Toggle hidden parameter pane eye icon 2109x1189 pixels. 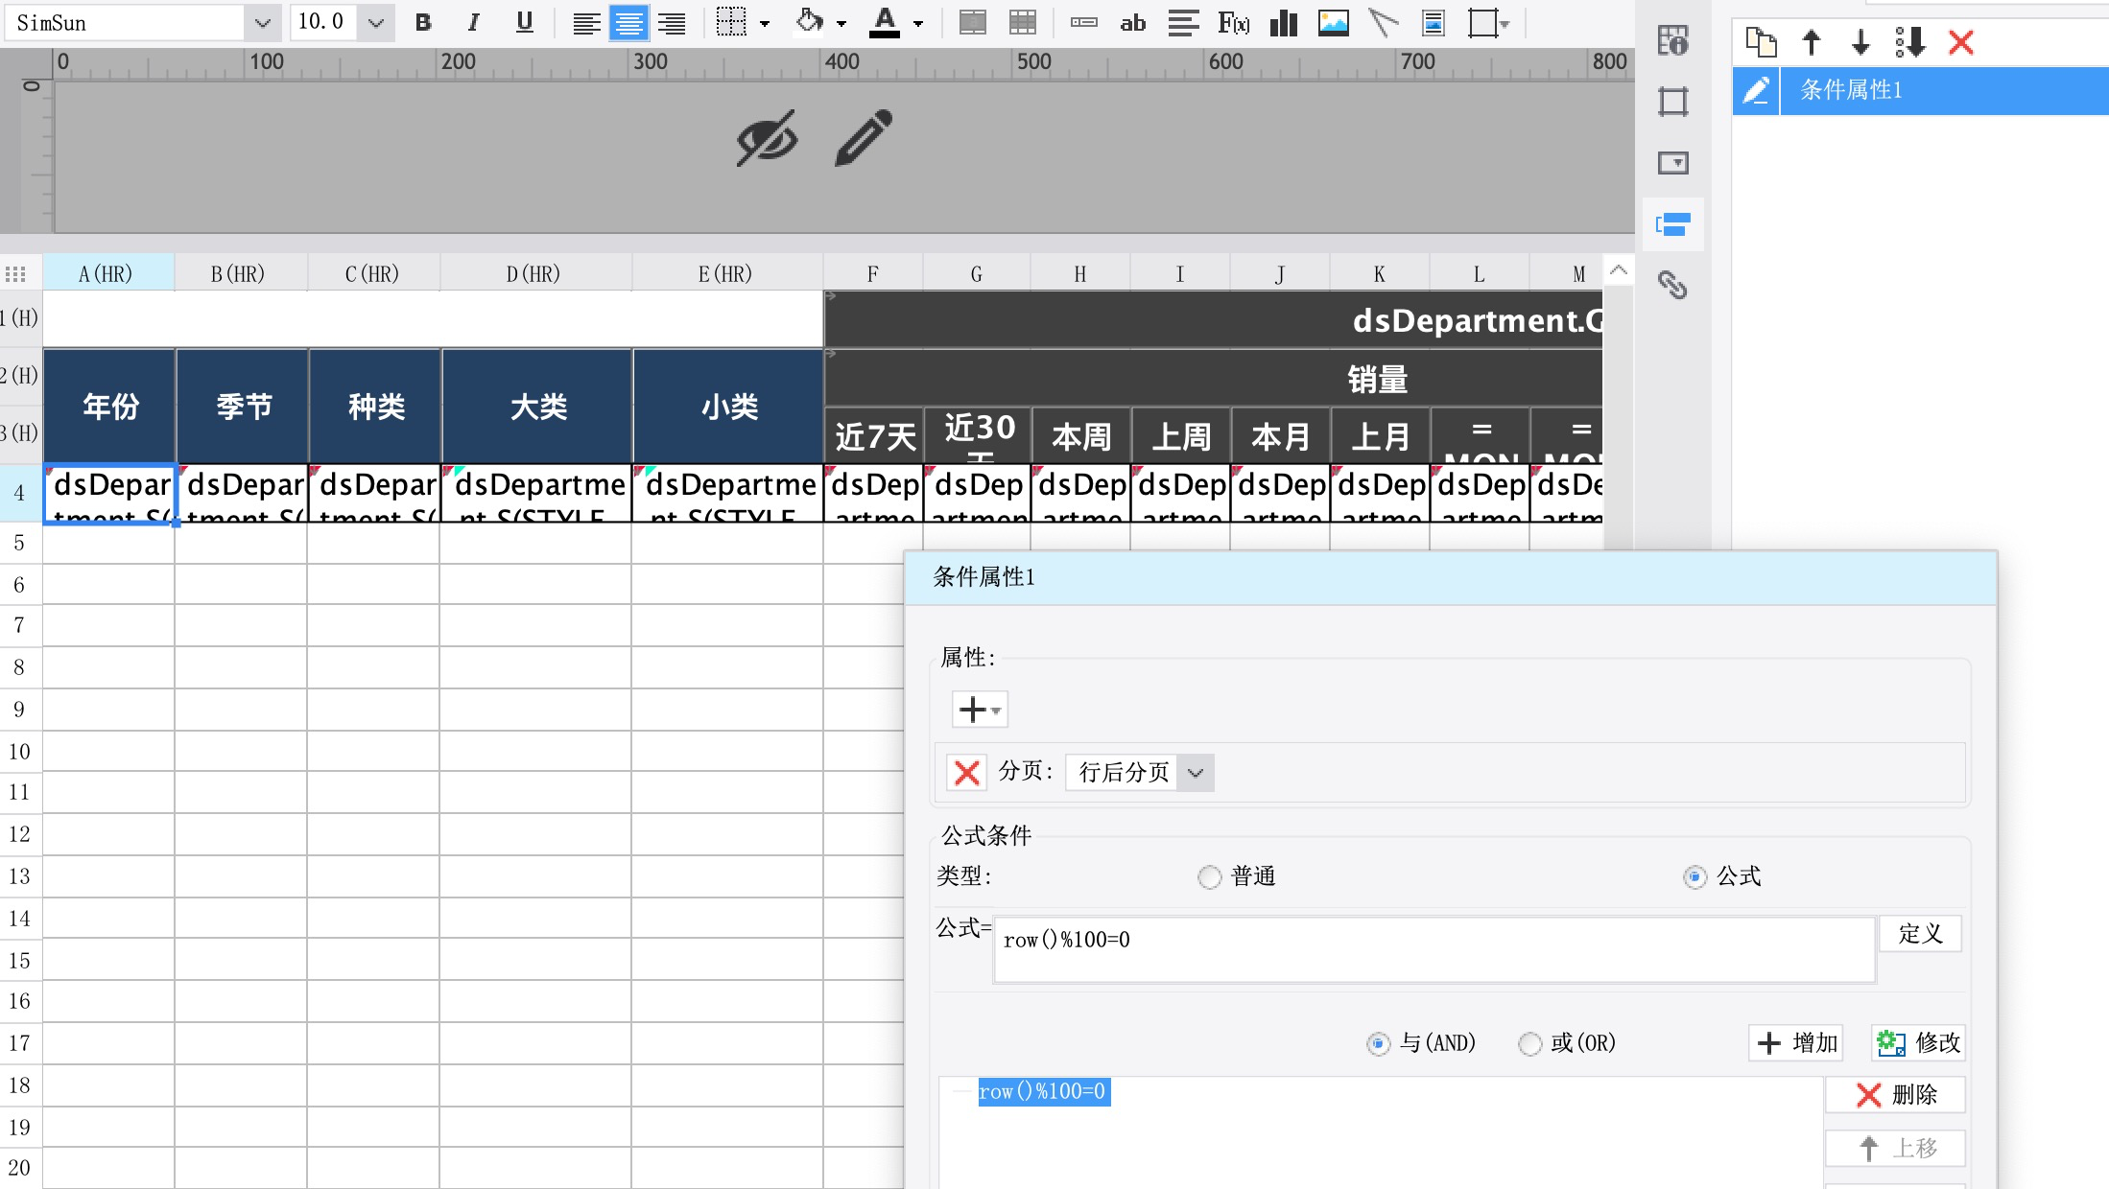(767, 138)
